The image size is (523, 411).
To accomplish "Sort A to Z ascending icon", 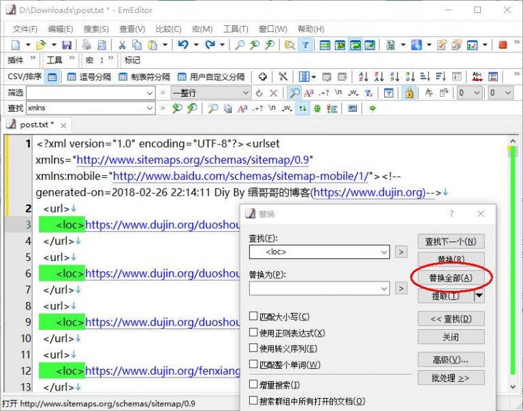I will coord(363,77).
